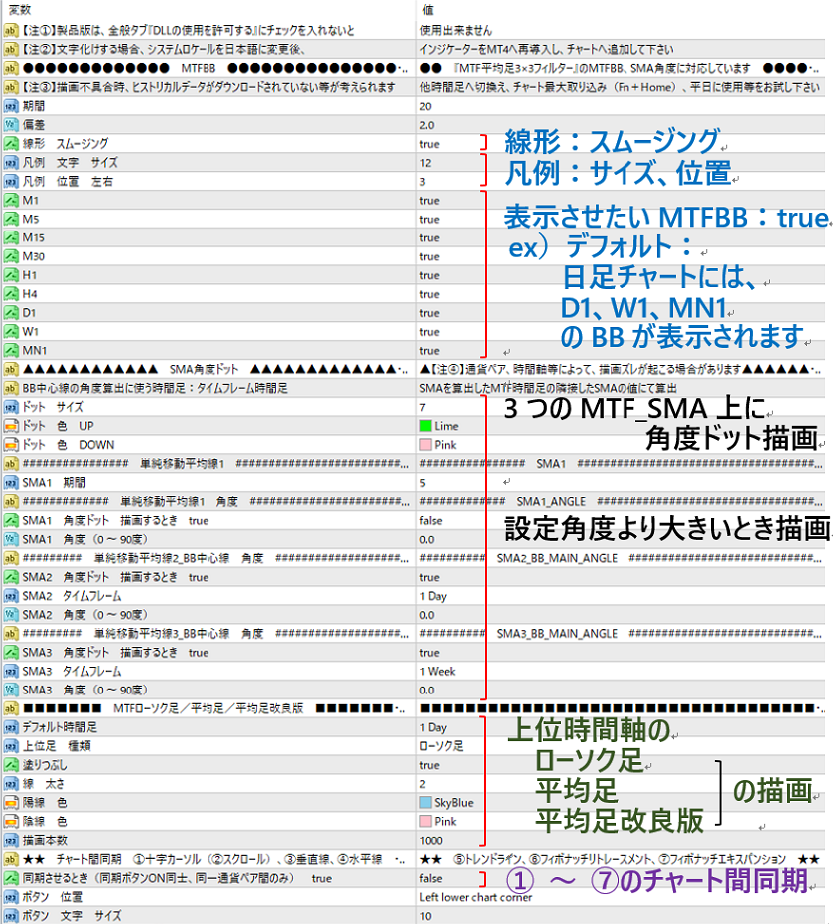Click the color icon beside ドット 色 UP

click(11, 426)
